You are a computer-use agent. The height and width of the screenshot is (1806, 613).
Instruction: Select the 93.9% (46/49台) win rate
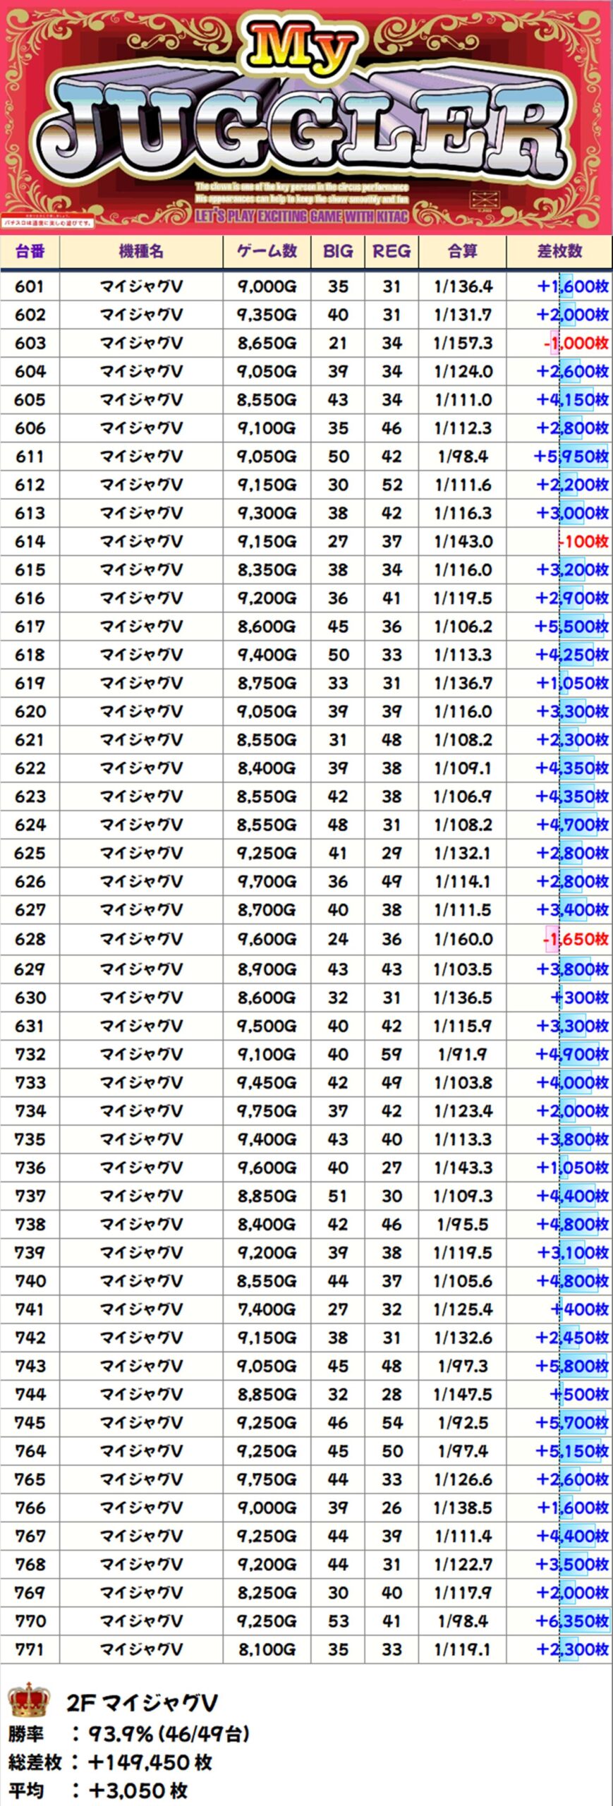click(x=168, y=1734)
